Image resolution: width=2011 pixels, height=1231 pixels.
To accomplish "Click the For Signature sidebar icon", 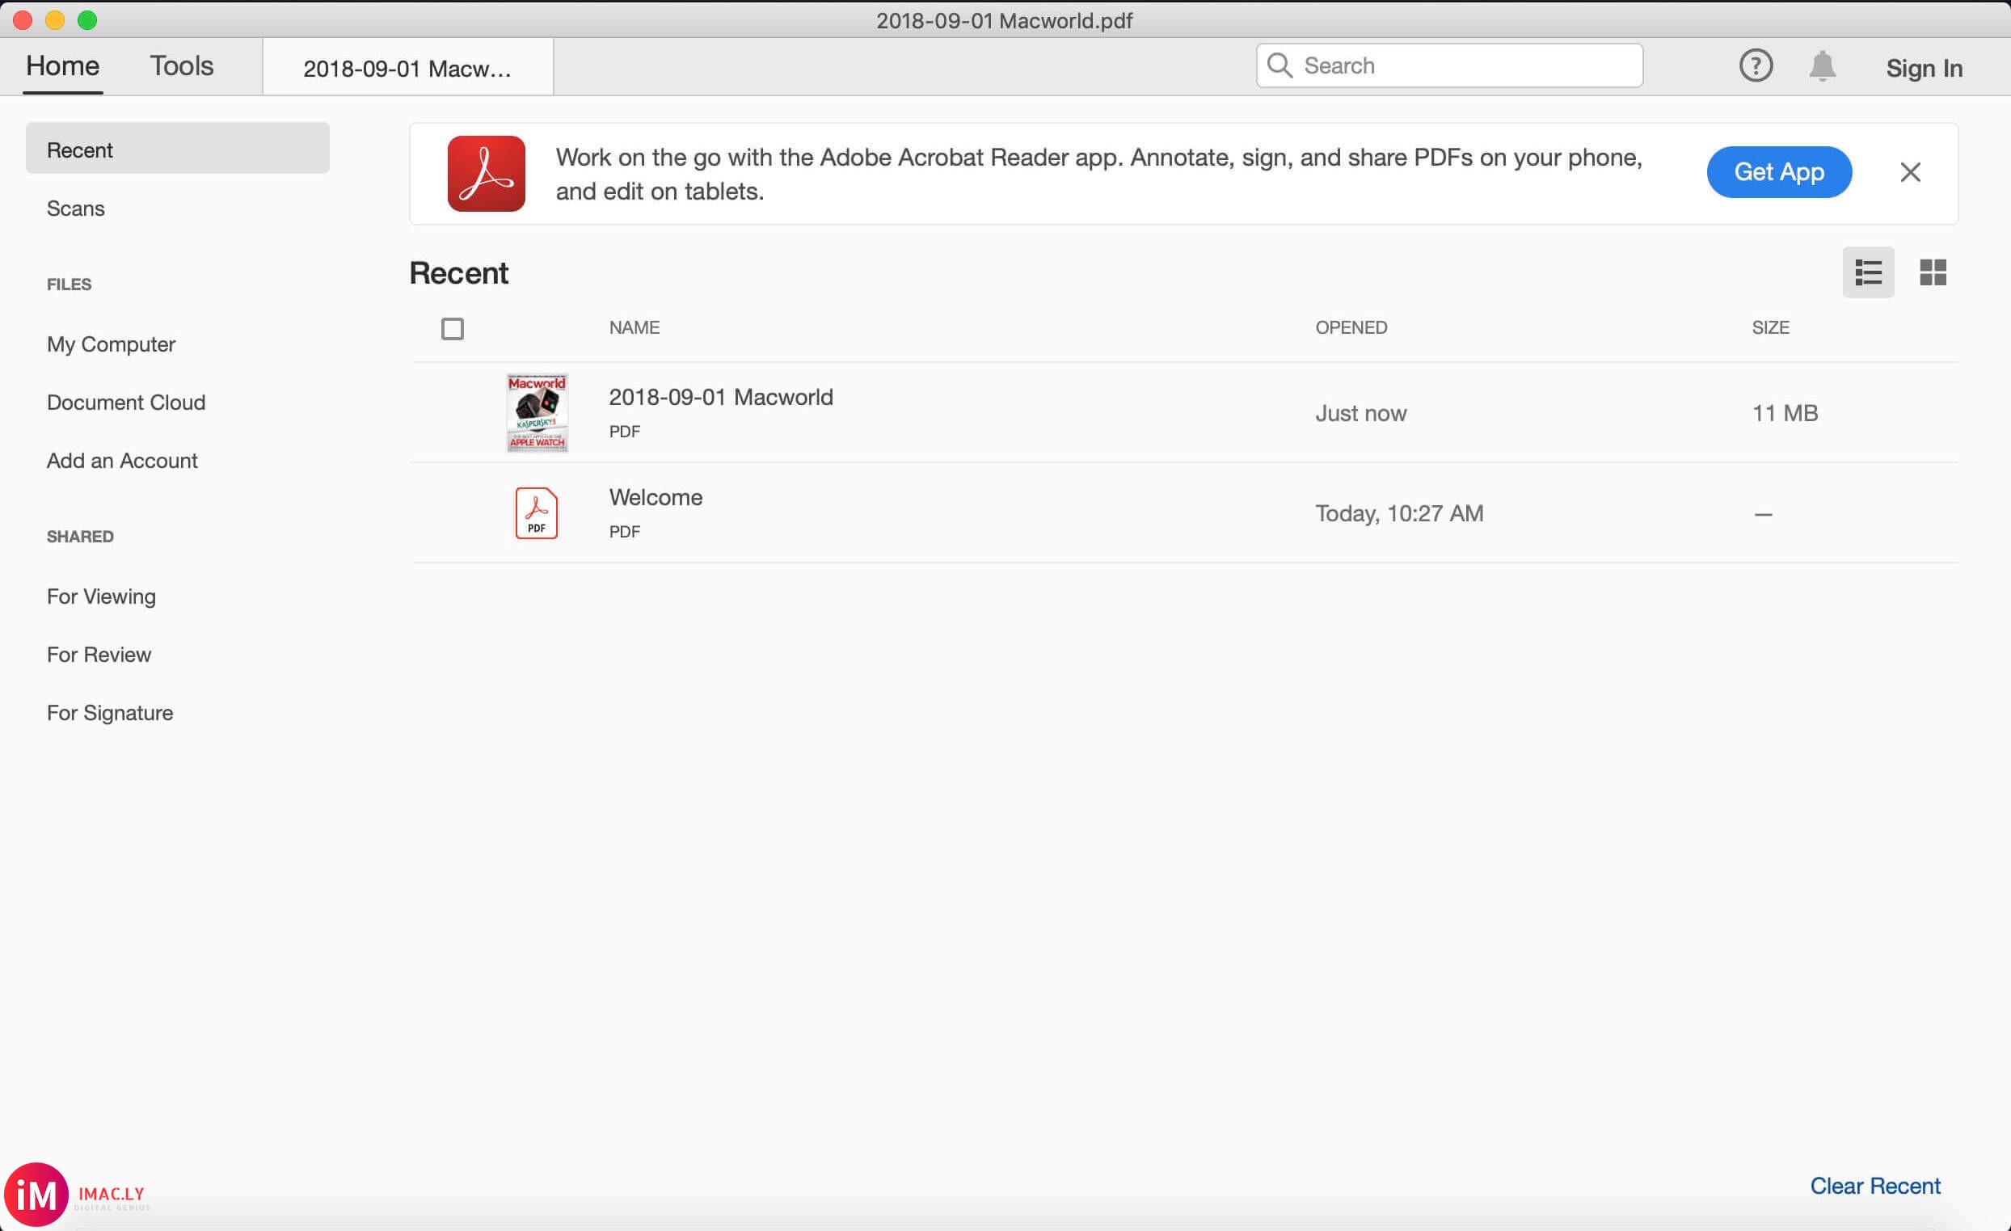I will coord(111,711).
